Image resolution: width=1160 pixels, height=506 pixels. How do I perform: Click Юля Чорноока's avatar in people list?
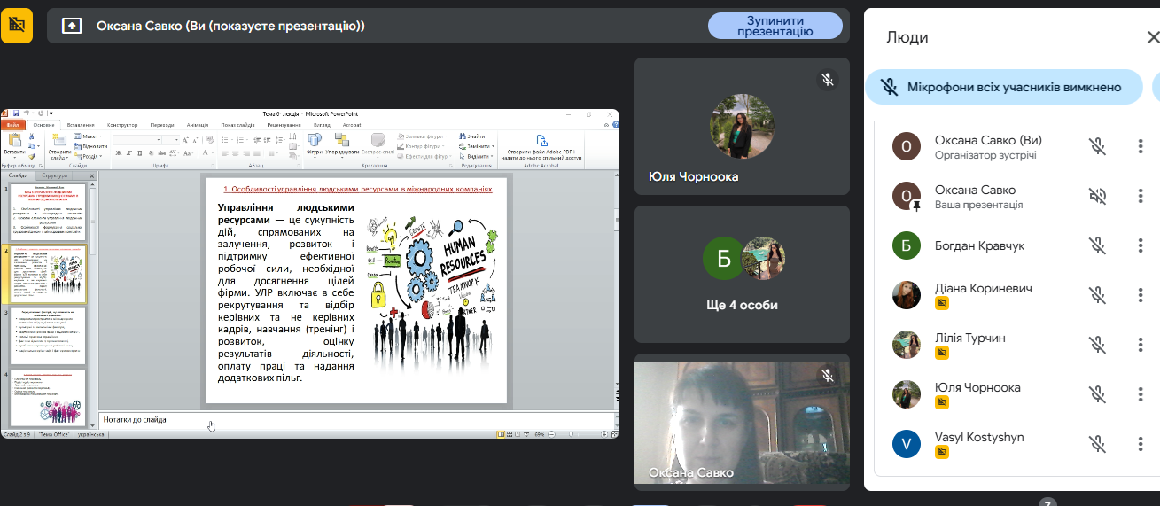point(906,394)
